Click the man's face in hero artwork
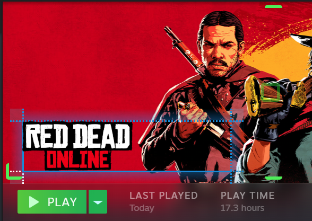Image resolution: width=312 pixels, height=221 pixels. [220, 51]
